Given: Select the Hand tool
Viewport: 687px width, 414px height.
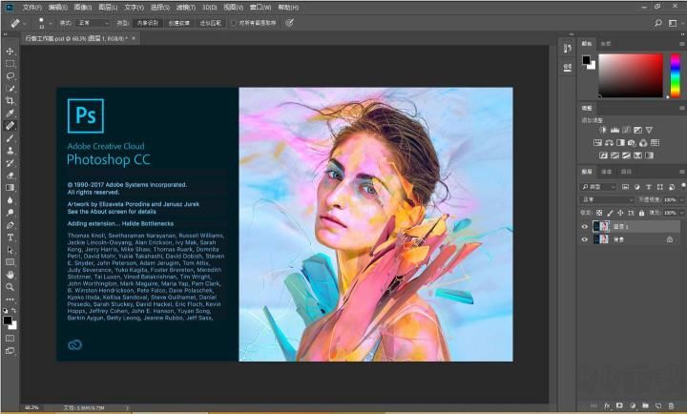Looking at the screenshot, I should (10, 274).
